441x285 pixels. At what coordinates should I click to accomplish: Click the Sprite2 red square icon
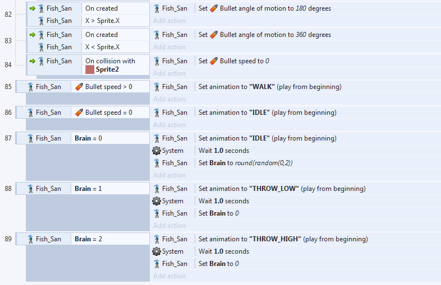(90, 69)
